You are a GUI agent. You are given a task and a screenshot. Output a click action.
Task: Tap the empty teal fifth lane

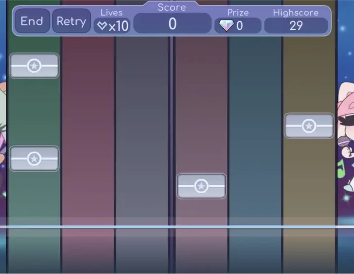tap(255, 146)
